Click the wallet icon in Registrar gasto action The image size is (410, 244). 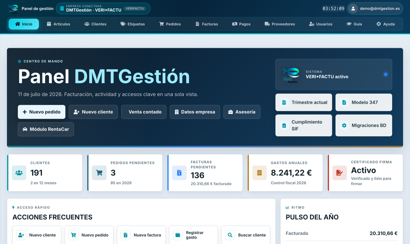coord(178,235)
